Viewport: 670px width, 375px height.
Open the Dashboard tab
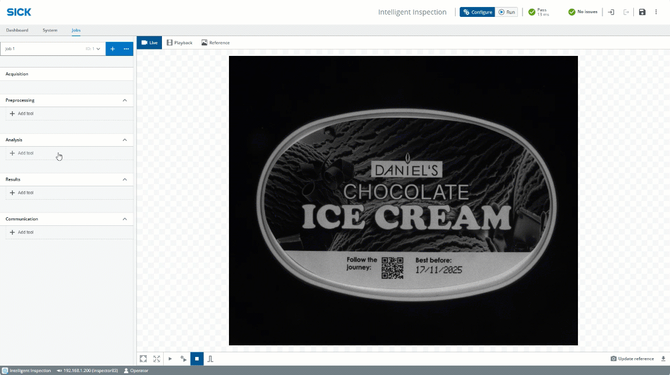[17, 30]
